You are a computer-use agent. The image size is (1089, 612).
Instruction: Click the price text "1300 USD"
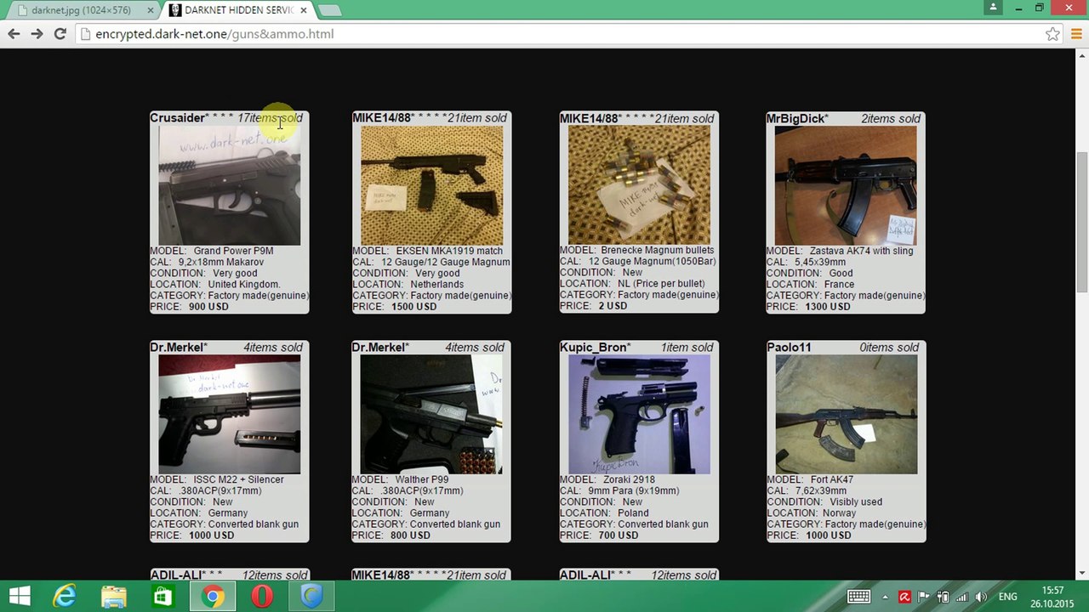[x=828, y=307]
